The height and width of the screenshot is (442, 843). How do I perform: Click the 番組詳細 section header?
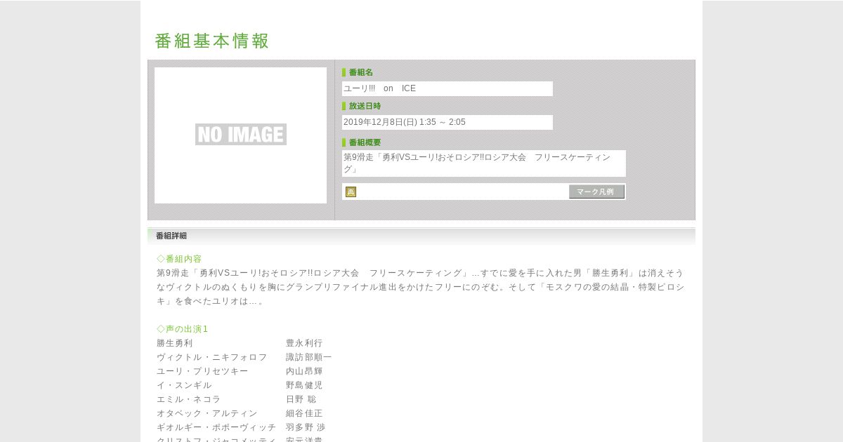421,236
